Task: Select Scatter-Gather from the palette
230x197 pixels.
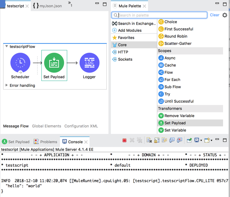Action: click(178, 43)
